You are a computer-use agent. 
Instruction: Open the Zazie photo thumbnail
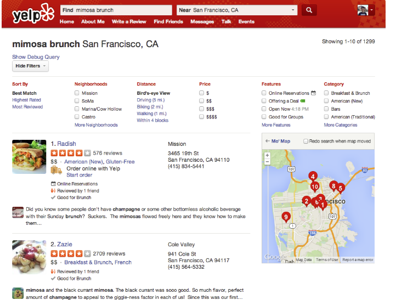click(x=29, y=257)
